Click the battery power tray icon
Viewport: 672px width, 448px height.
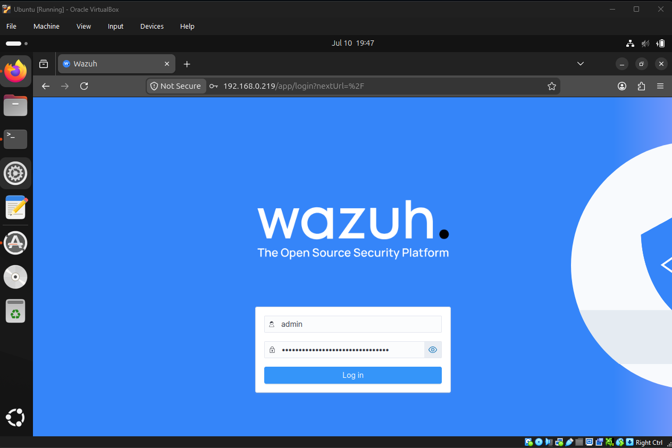point(661,43)
